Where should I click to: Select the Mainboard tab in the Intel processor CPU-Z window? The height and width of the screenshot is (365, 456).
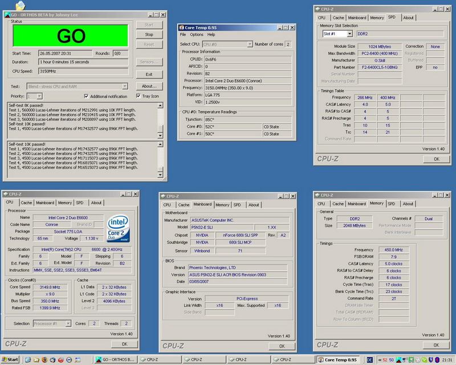(x=45, y=202)
